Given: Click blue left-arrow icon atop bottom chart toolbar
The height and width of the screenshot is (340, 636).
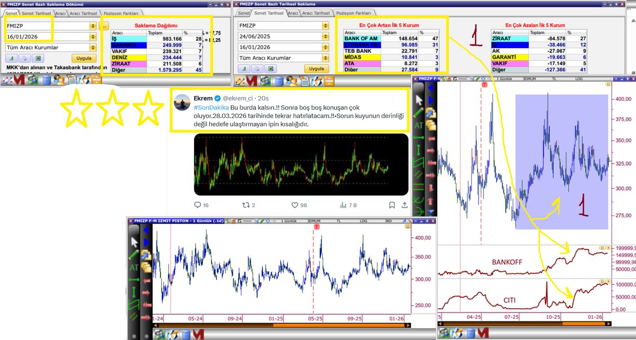Looking at the screenshot, I should [146, 230].
